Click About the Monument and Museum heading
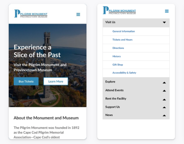184x144 pixels. click(46, 118)
